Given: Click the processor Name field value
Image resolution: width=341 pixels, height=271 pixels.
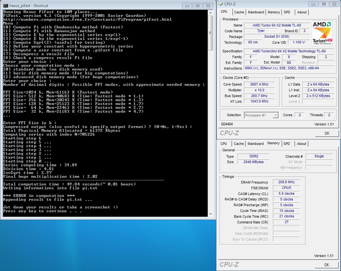Looking at the screenshot, I should point(277,25).
